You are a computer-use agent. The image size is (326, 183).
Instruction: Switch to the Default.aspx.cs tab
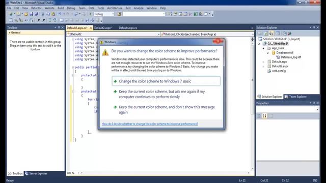128,28
